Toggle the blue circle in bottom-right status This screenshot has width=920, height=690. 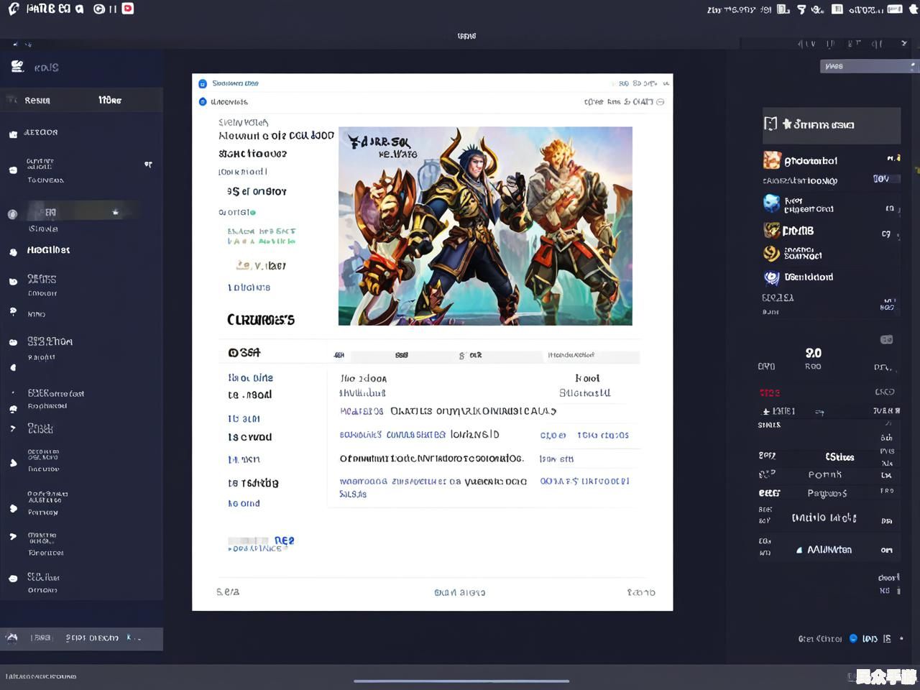click(x=853, y=638)
